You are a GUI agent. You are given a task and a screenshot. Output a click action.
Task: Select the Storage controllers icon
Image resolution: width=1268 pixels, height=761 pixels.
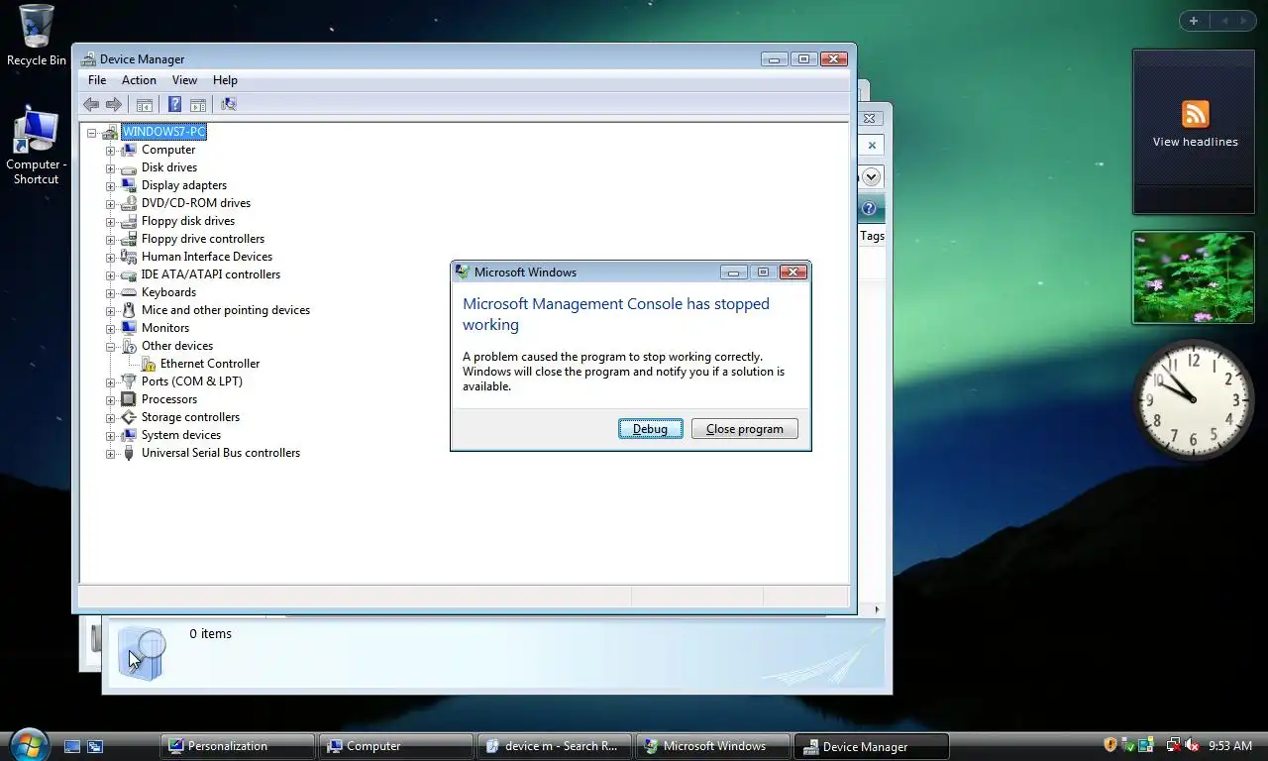tap(129, 417)
